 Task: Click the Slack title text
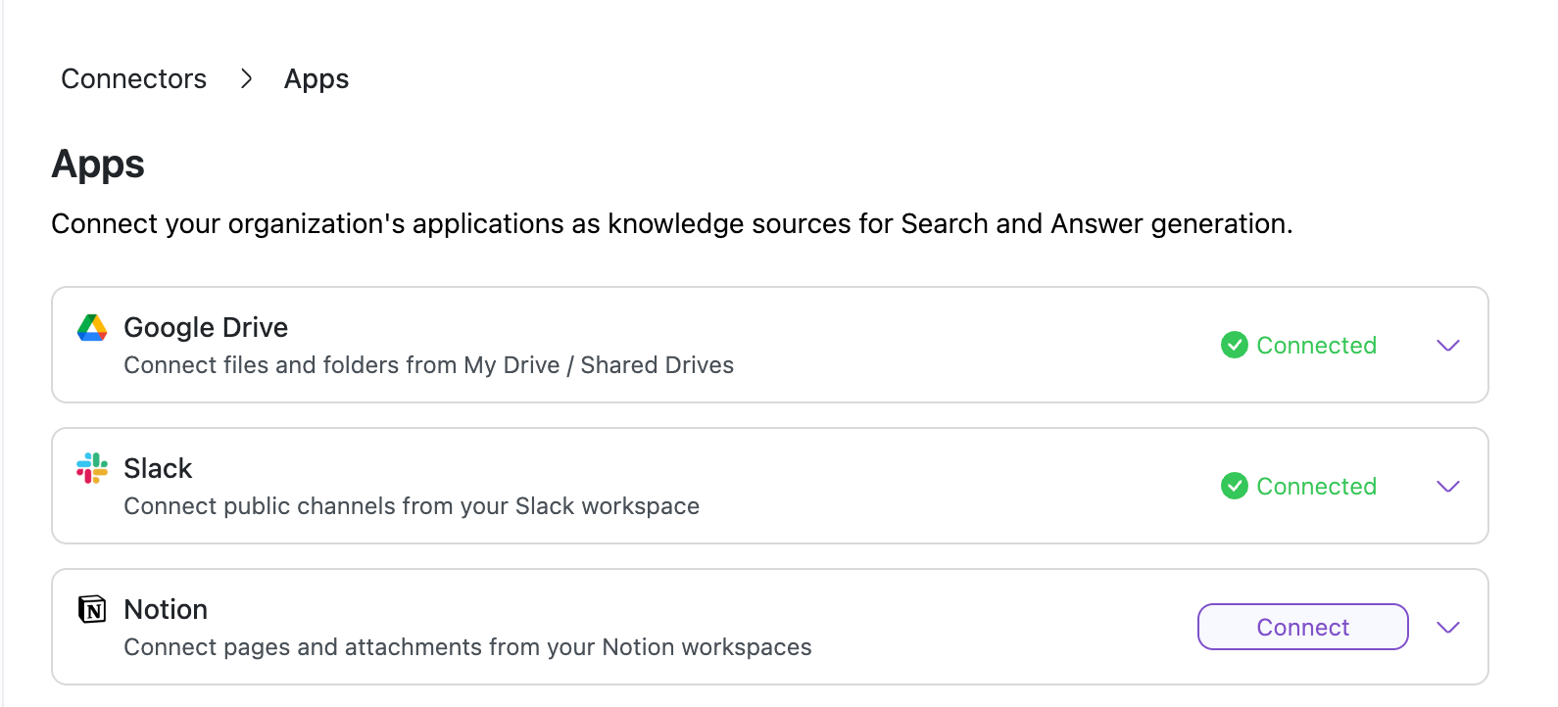[x=158, y=468]
